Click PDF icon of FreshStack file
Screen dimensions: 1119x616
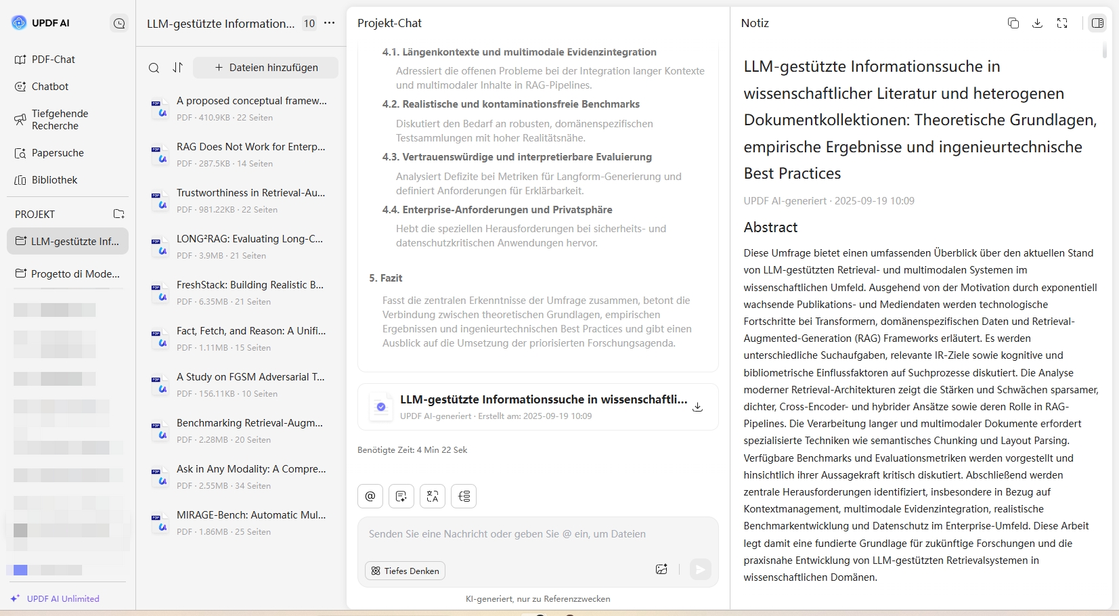160,292
